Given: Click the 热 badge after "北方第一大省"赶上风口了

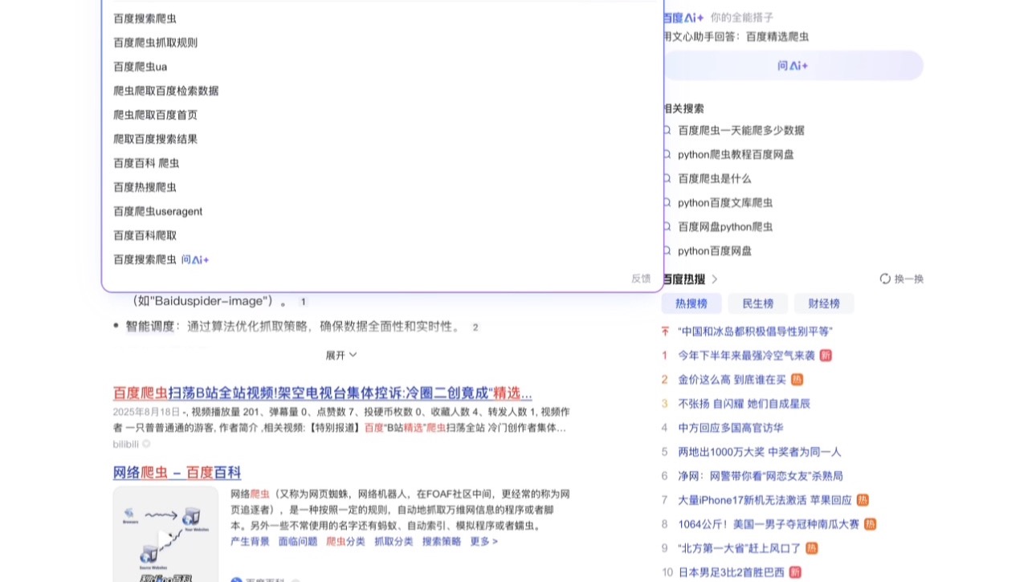Looking at the screenshot, I should point(811,547).
